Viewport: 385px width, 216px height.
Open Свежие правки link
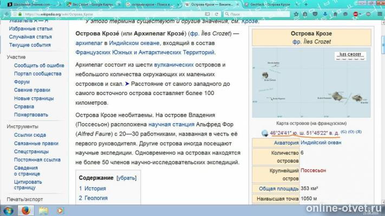pyautogui.click(x=32, y=90)
